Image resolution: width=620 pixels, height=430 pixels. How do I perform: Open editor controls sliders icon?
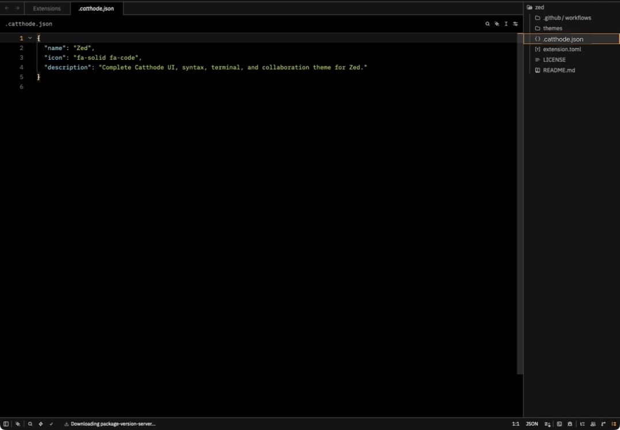[516, 24]
